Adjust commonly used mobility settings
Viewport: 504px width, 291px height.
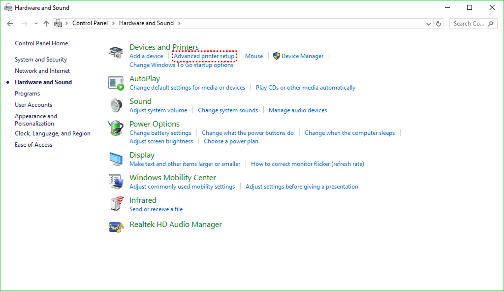click(182, 187)
